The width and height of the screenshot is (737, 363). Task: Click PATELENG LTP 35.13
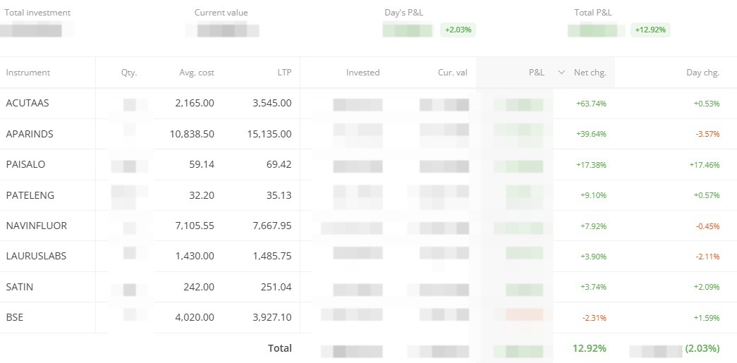coord(279,195)
